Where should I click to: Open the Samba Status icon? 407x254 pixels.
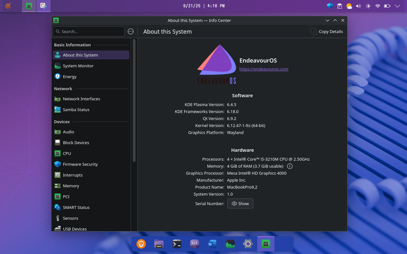tap(58, 110)
